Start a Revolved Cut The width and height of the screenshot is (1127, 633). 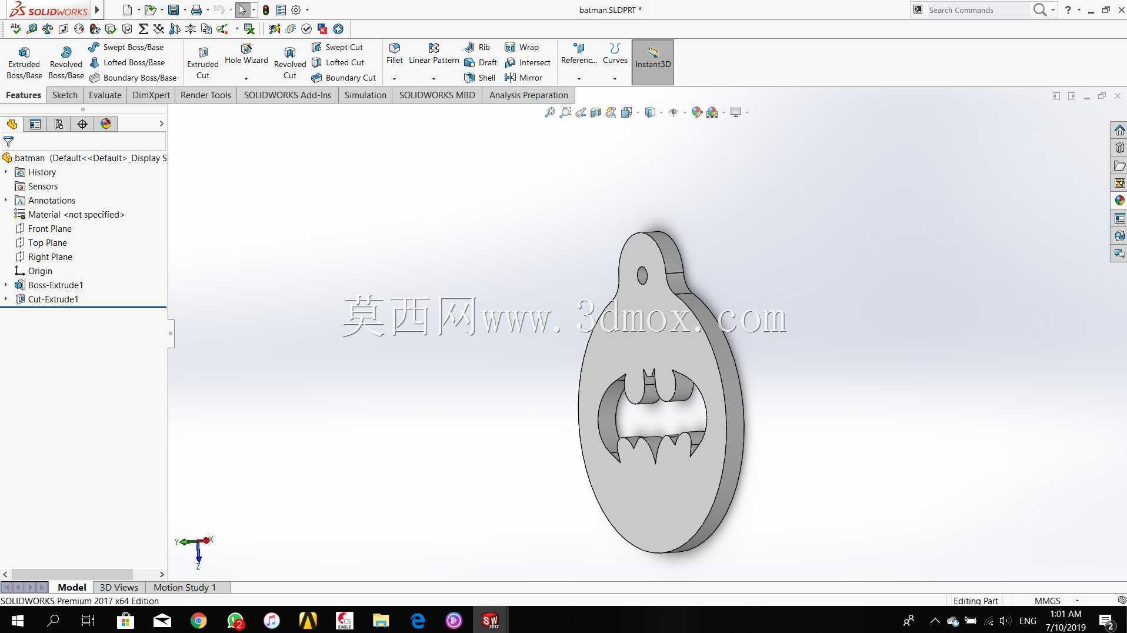[290, 63]
